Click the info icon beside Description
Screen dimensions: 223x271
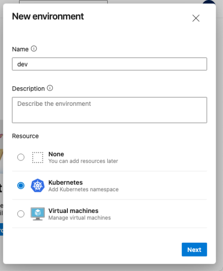coord(50,88)
